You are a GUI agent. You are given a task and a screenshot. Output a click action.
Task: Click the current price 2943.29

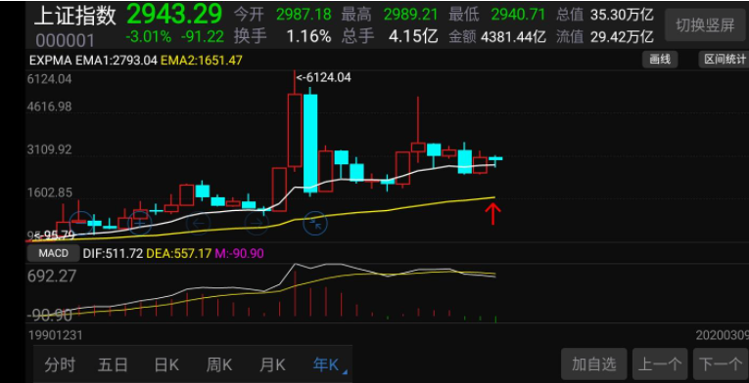[x=174, y=14]
